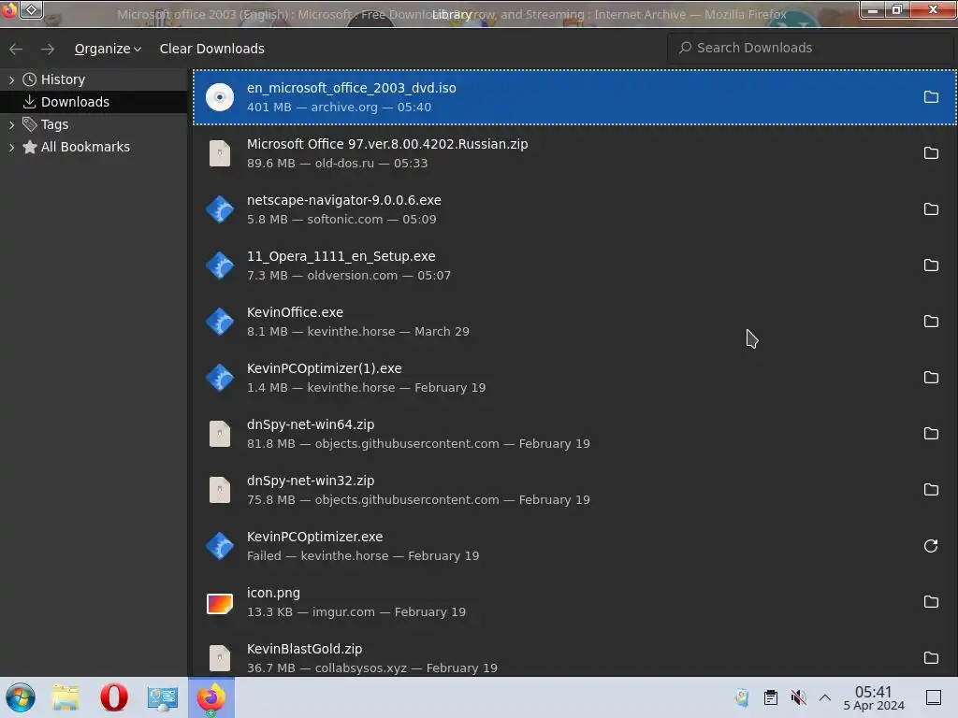Click the disc icon of the ISO download
The width and height of the screenshot is (958, 718).
pos(219,97)
